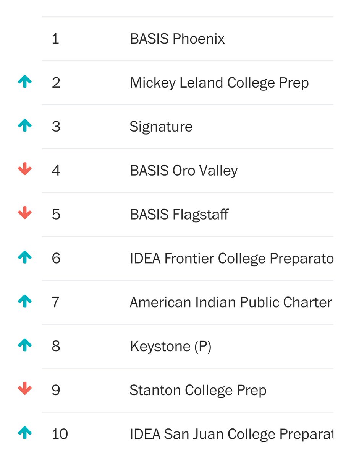This screenshot has height=459, width=351.
Task: Click rank number 1 cell
Action: (55, 39)
